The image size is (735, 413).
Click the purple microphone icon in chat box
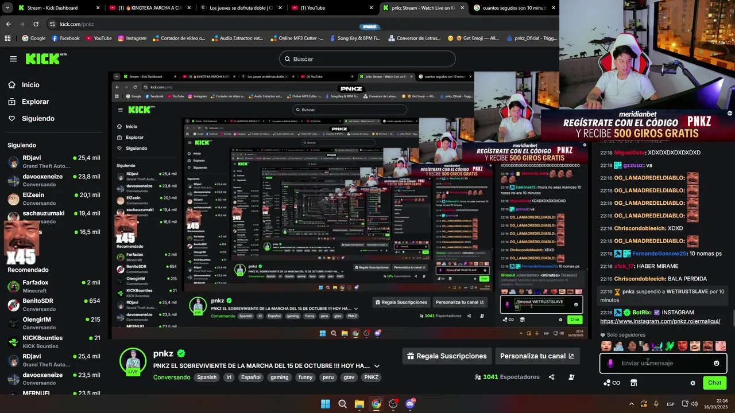610,363
